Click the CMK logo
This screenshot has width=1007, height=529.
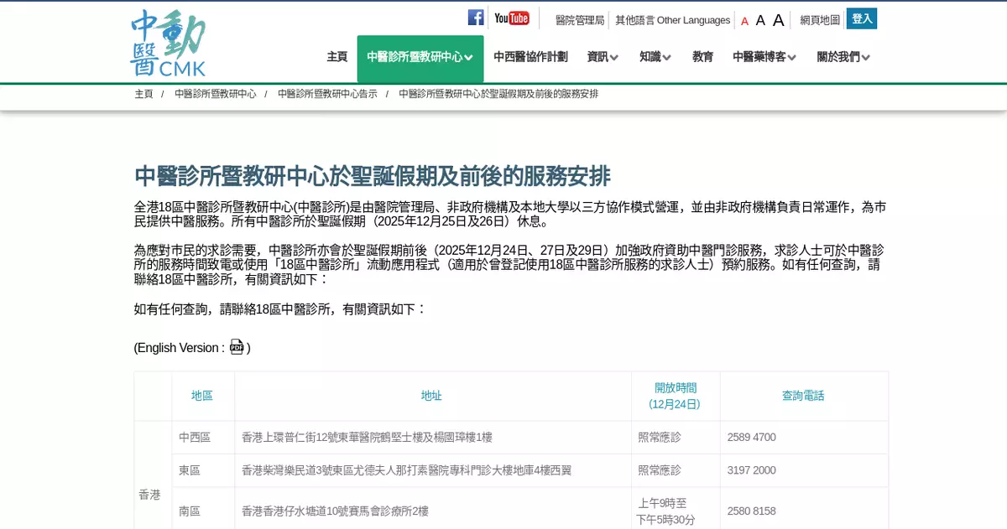tap(168, 44)
